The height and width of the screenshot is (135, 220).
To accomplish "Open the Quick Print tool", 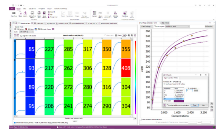I will (x=39, y=13).
